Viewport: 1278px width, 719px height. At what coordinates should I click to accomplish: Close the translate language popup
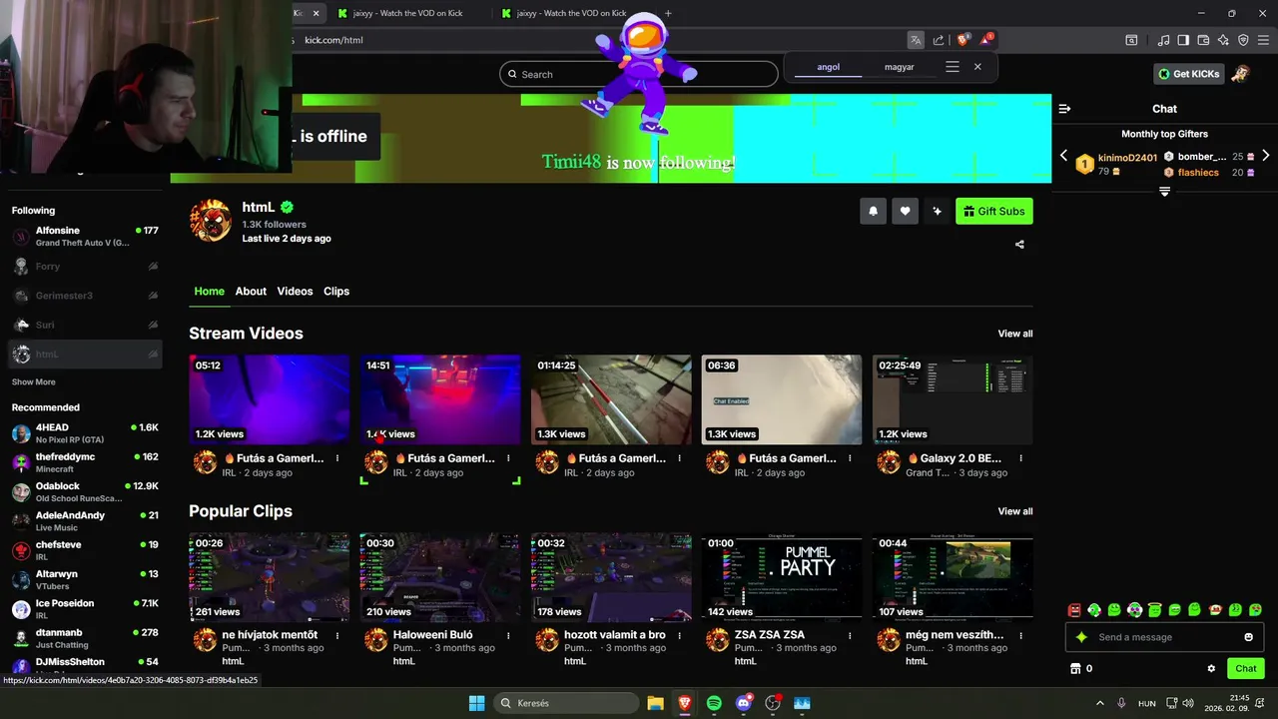pyautogui.click(x=977, y=67)
